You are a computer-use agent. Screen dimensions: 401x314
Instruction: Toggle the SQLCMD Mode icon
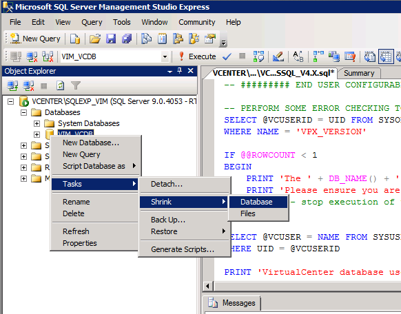coord(350,56)
